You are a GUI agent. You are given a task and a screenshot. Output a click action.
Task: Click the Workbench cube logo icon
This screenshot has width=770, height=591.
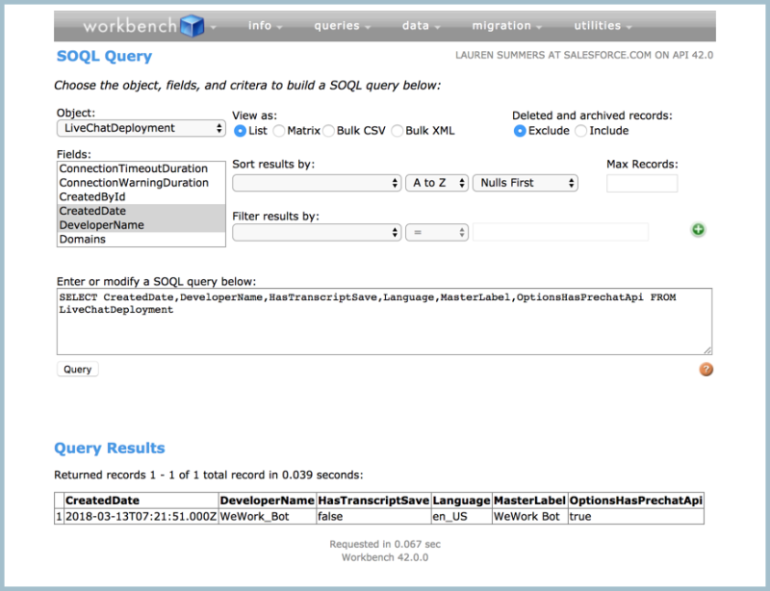192,26
